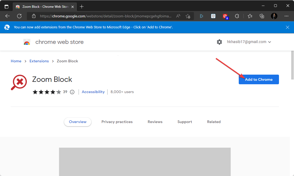The height and width of the screenshot is (176, 294).
Task: Click the Zoom Block extension icon
Action: coord(19,82)
